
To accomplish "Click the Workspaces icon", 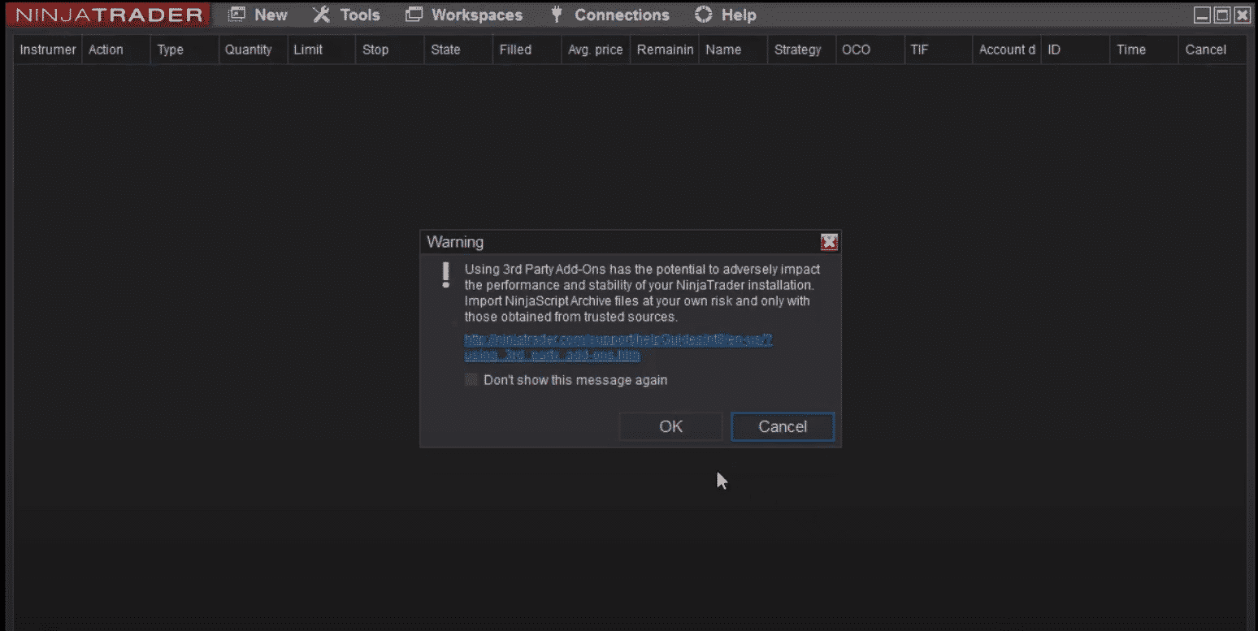I will click(414, 15).
